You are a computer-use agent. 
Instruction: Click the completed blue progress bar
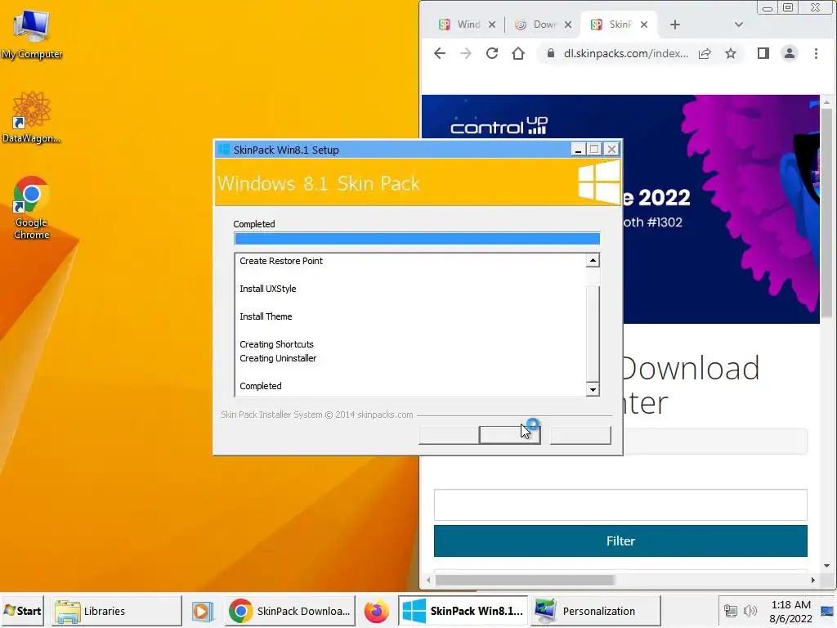(x=417, y=238)
